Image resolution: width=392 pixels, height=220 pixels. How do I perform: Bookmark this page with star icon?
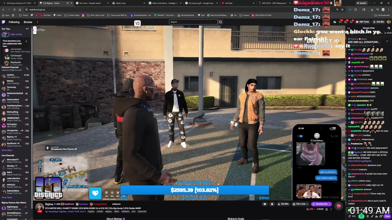click(x=342, y=9)
